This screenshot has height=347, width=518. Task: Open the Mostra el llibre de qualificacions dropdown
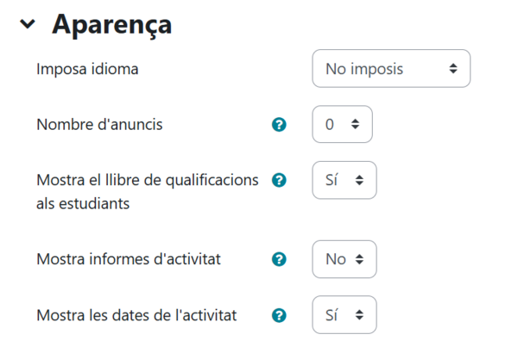tap(344, 180)
